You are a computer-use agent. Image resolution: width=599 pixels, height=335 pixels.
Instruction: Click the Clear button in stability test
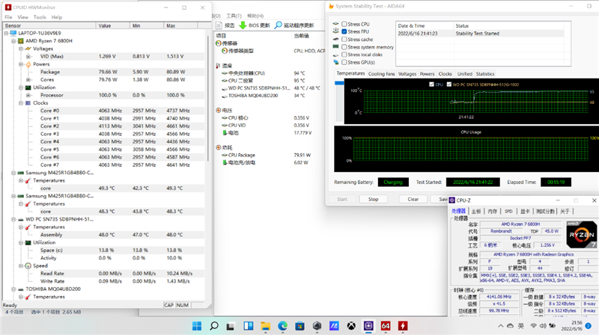click(413, 199)
